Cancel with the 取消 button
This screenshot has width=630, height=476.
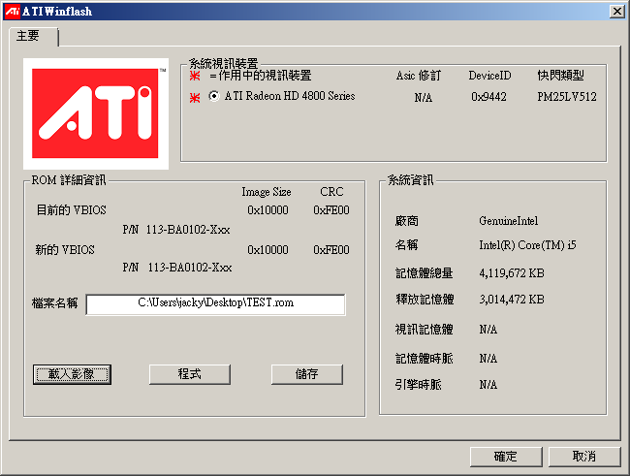[x=584, y=457]
